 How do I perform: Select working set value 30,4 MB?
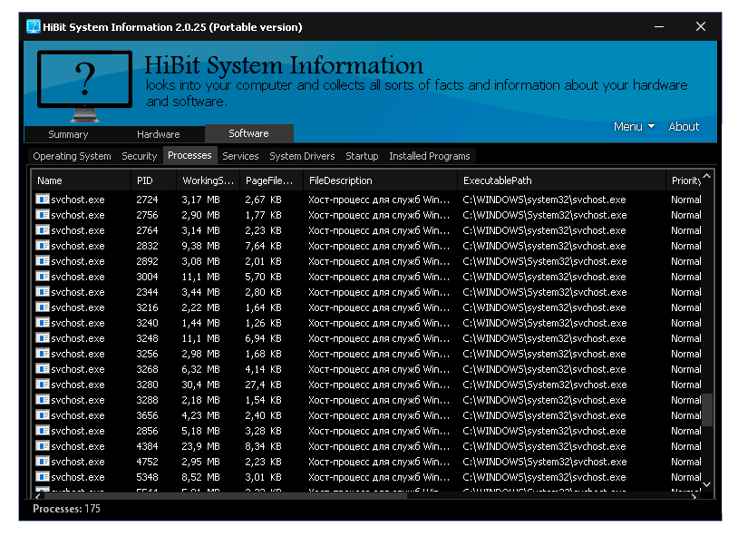click(x=201, y=385)
